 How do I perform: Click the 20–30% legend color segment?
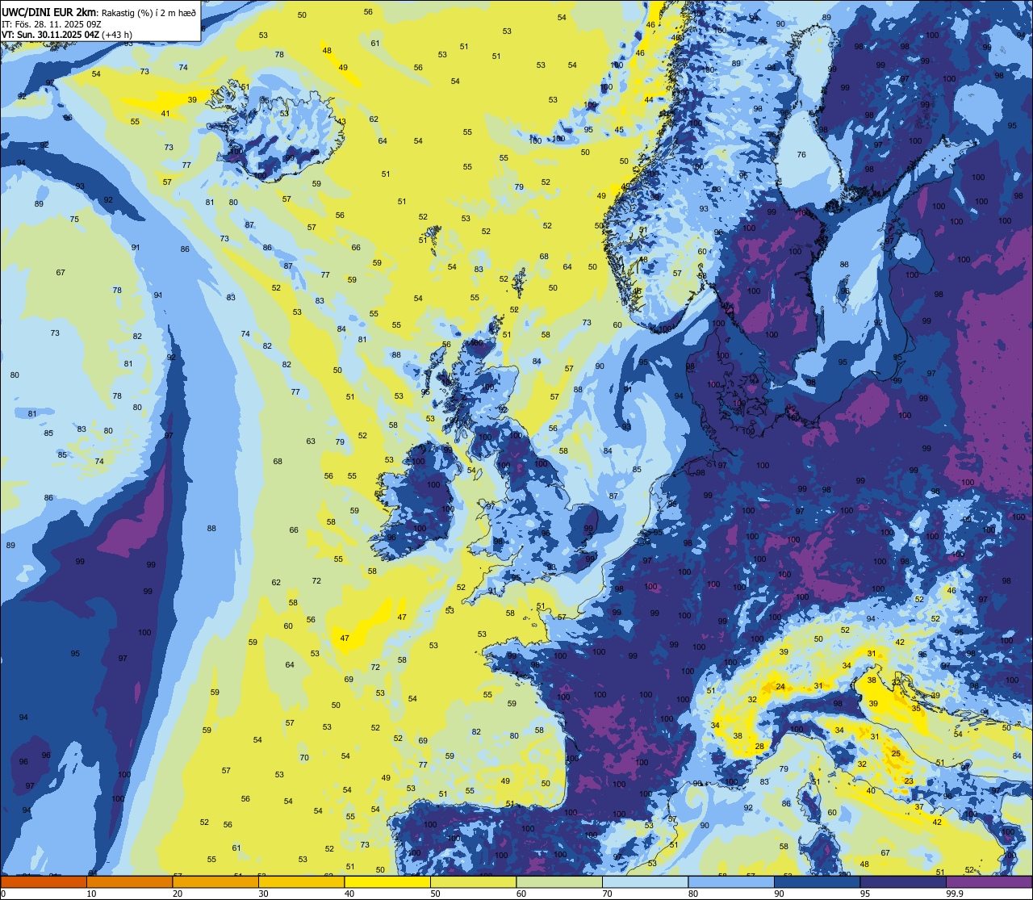point(215,881)
